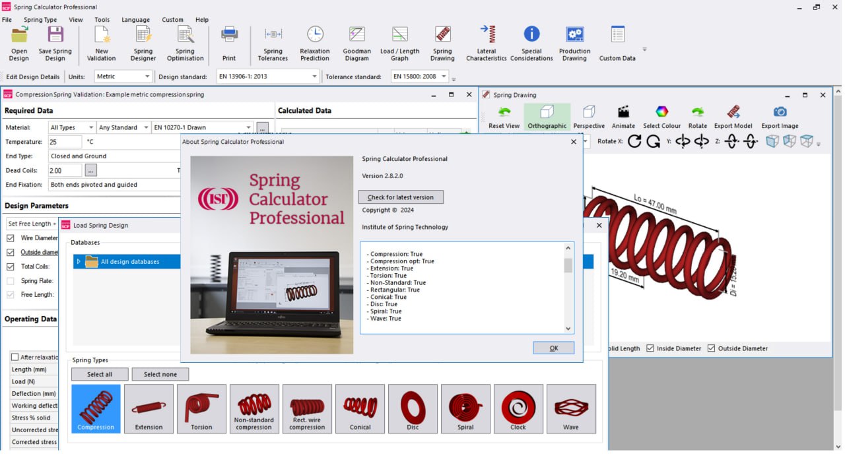Start a New Validation
Image resolution: width=845 pixels, height=475 pixels.
coord(102,44)
